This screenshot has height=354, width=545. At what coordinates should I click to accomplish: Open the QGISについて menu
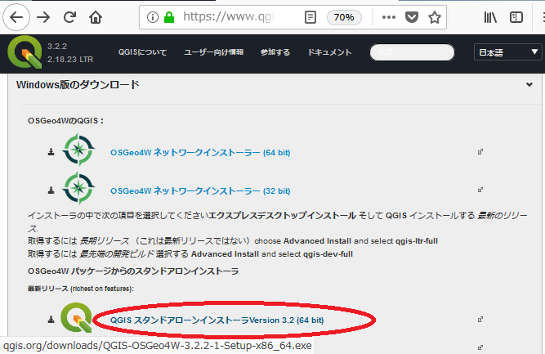click(142, 52)
